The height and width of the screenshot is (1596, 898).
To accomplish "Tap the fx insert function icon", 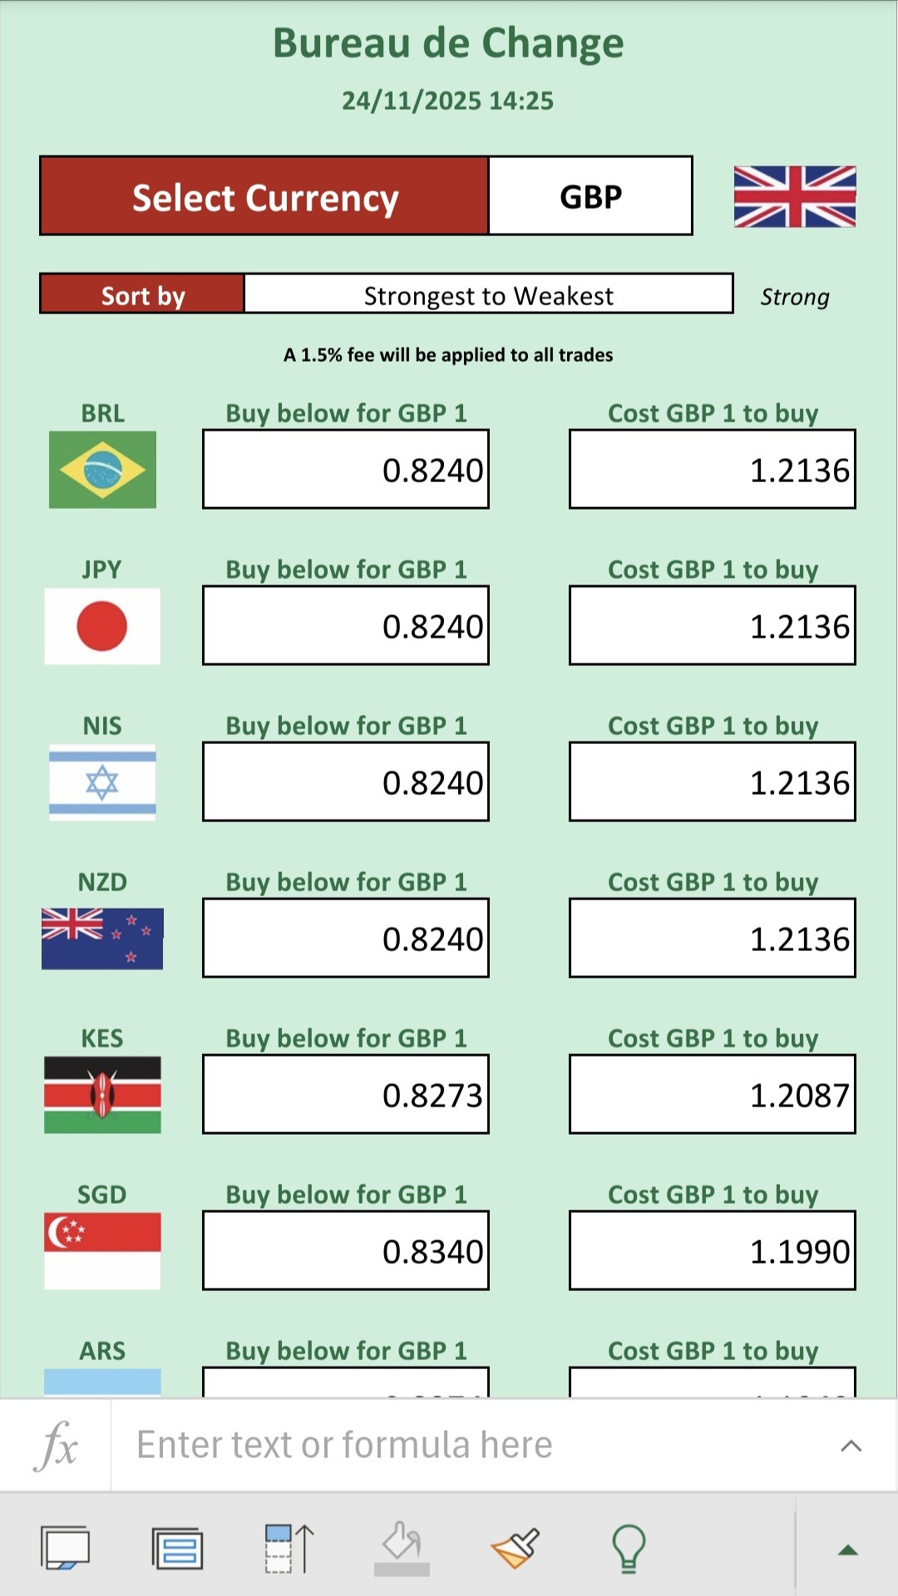I will (57, 1446).
